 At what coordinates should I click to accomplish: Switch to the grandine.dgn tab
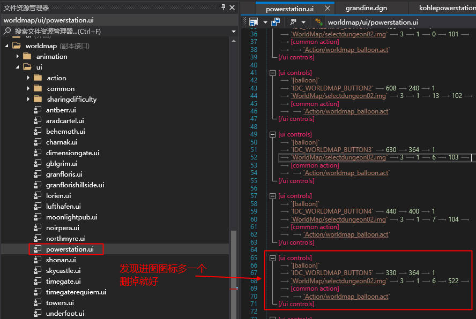coord(366,8)
